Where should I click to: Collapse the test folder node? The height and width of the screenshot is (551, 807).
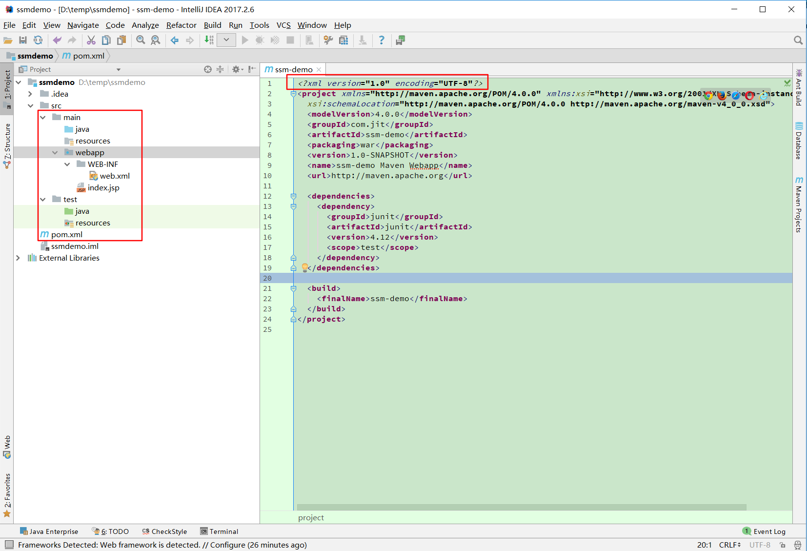[x=42, y=199]
